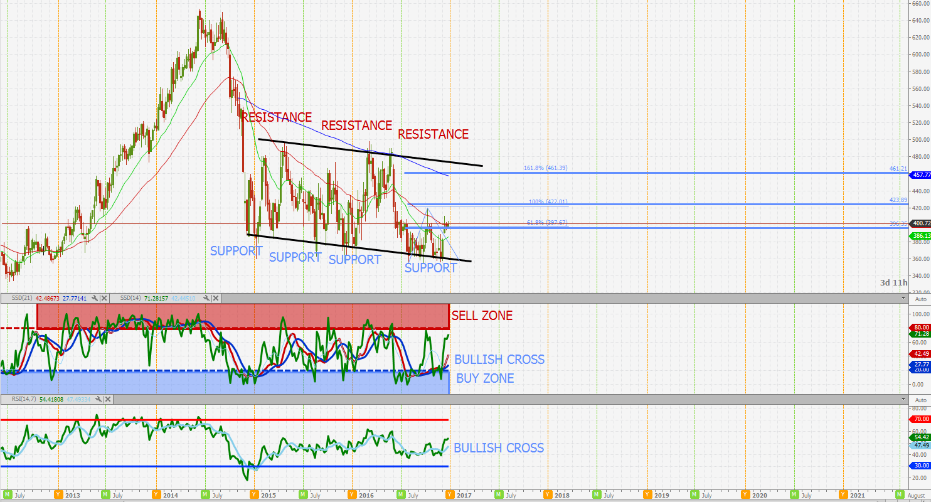
Task: Select the red 400.72 price tag on the axis
Action: (918, 222)
